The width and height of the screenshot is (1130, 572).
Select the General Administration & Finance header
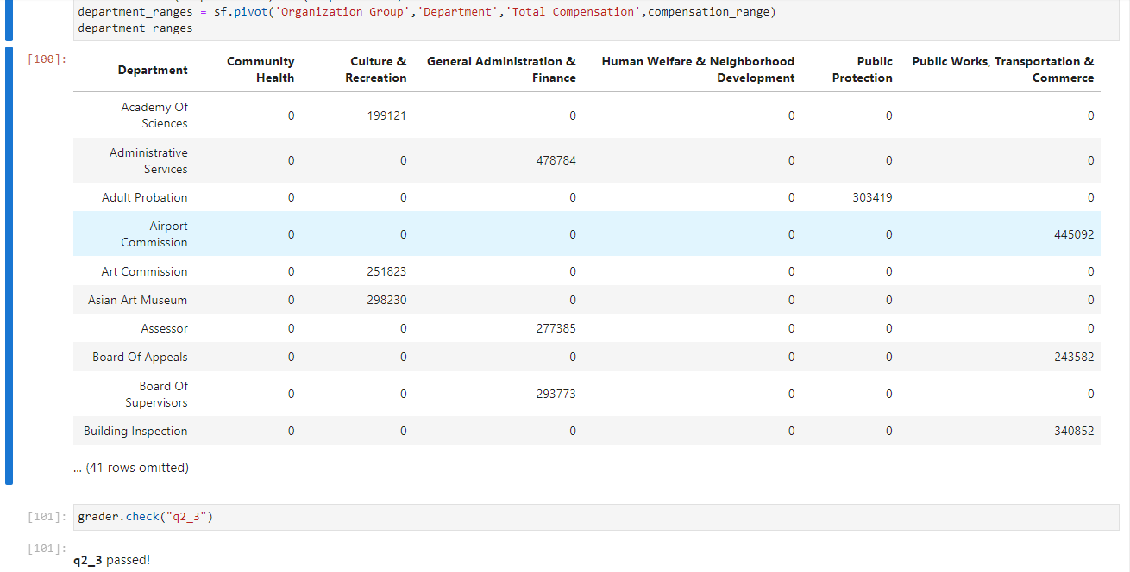click(500, 69)
